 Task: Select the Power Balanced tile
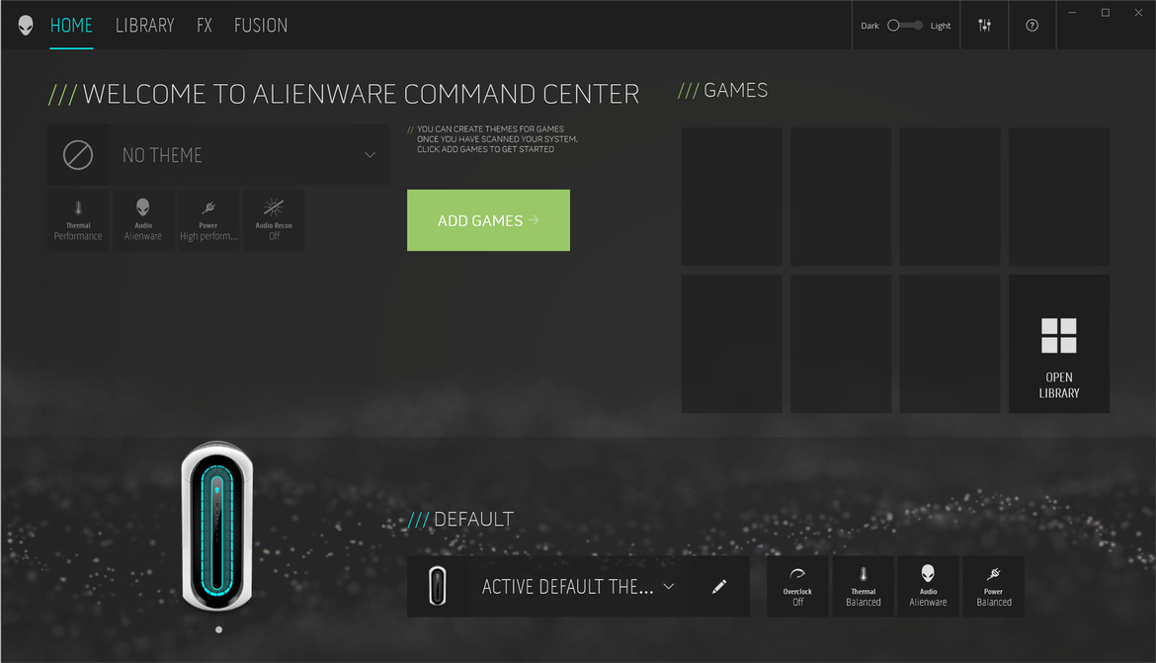tap(994, 586)
